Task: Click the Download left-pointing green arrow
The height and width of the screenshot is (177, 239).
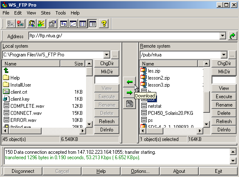Action: (129, 82)
